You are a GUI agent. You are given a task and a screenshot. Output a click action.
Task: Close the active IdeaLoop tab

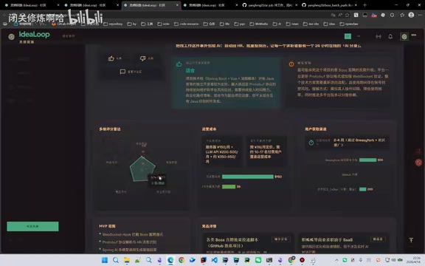tap(177, 5)
